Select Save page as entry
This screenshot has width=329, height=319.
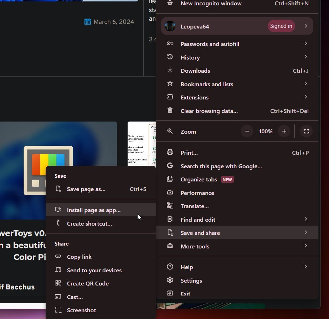[x=101, y=189]
